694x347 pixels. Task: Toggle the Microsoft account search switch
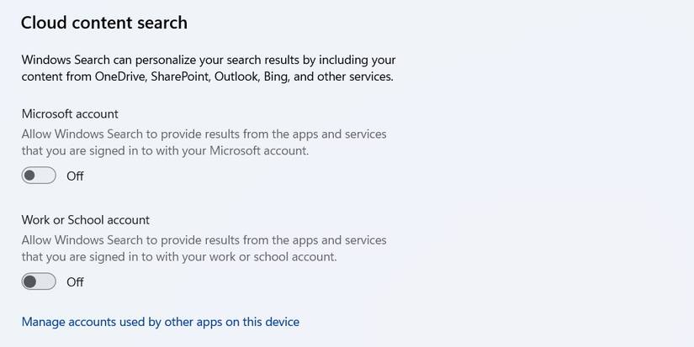(x=39, y=176)
